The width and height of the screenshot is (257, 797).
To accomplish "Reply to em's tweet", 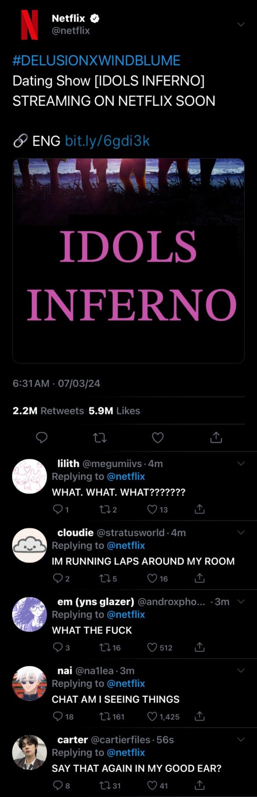I will 57,648.
